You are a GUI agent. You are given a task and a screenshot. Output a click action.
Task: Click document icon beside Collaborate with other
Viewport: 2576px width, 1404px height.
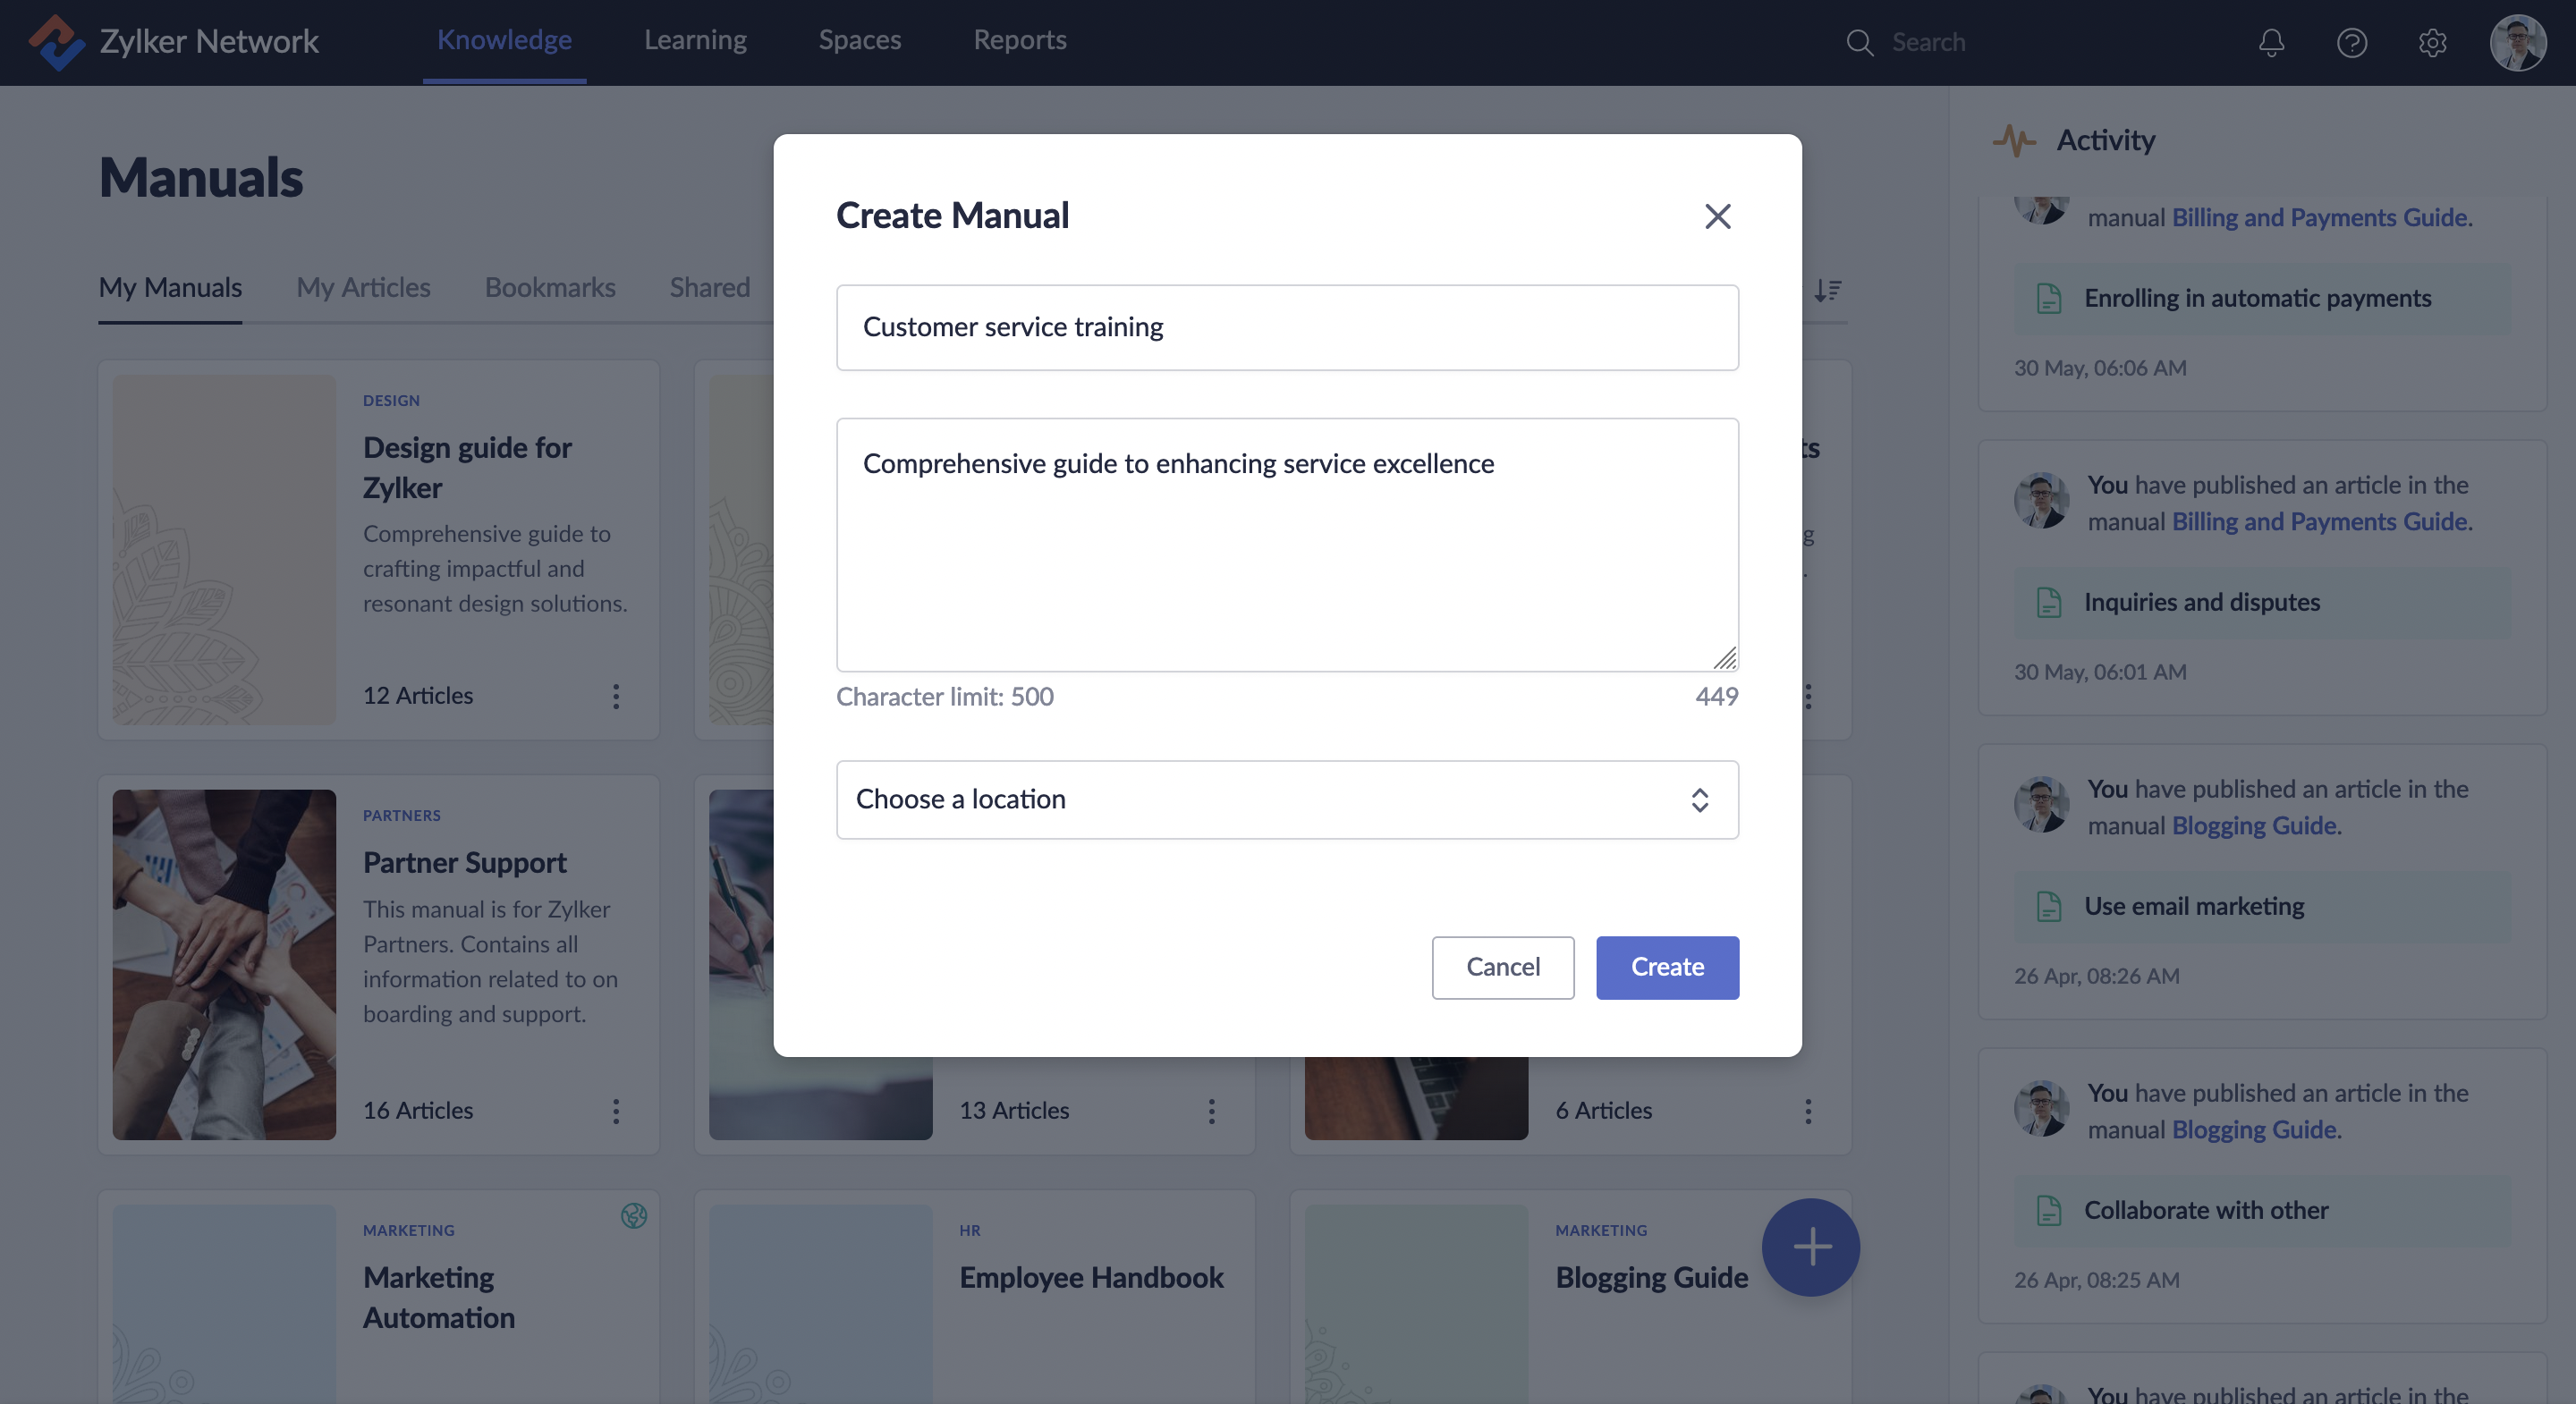pyautogui.click(x=2048, y=1210)
